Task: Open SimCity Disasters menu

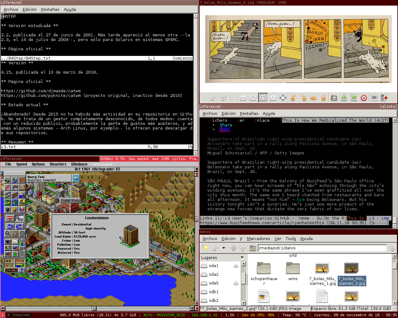Action: tap(58, 164)
